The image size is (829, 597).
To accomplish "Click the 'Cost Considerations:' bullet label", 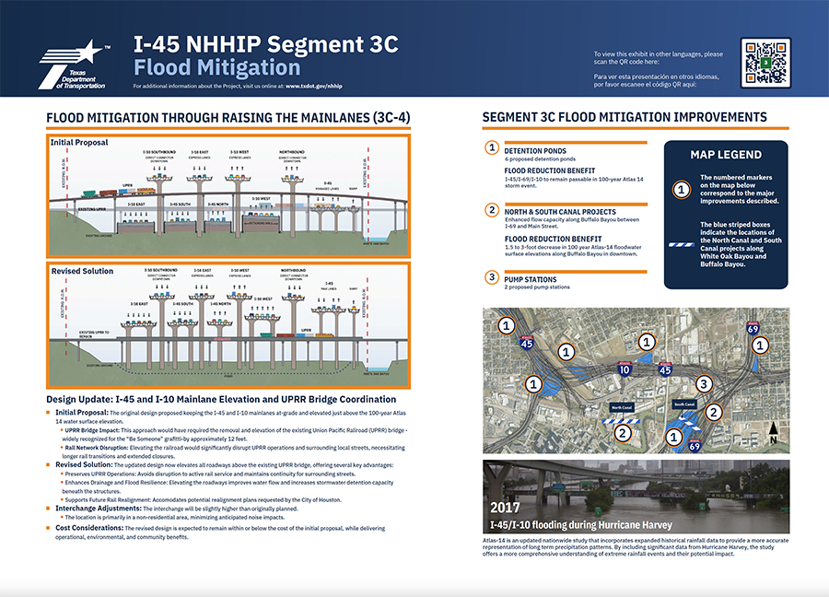I will click(x=89, y=528).
